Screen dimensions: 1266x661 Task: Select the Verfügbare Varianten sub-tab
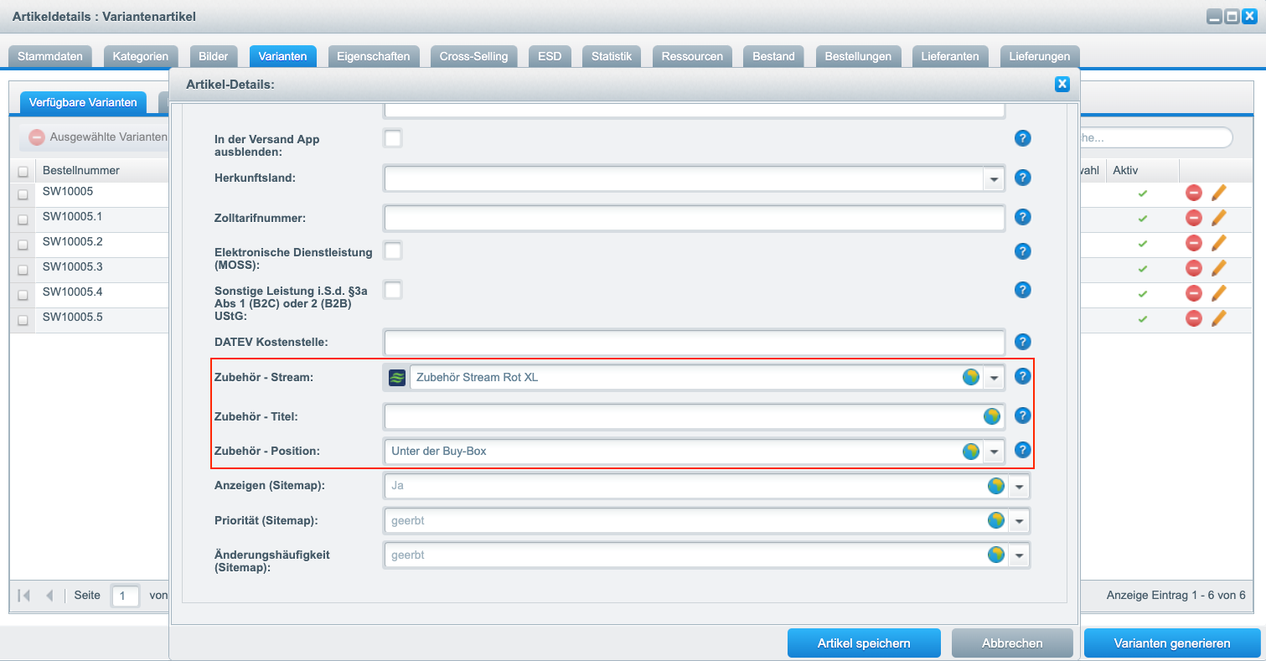pyautogui.click(x=83, y=102)
